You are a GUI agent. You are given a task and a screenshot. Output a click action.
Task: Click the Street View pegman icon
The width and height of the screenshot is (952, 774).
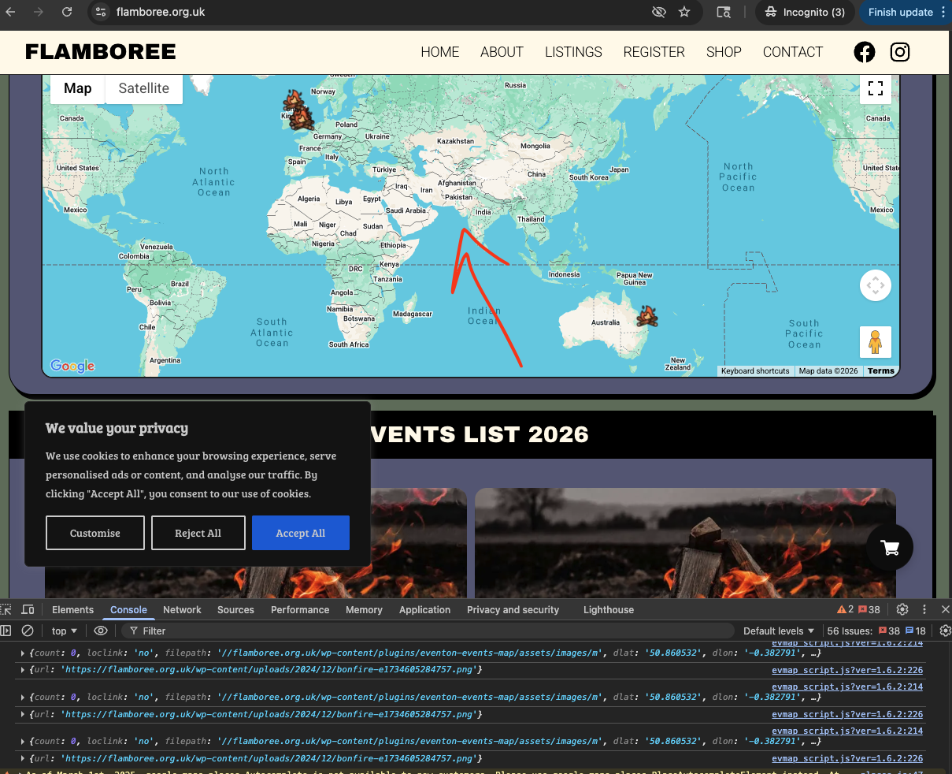pyautogui.click(x=875, y=342)
